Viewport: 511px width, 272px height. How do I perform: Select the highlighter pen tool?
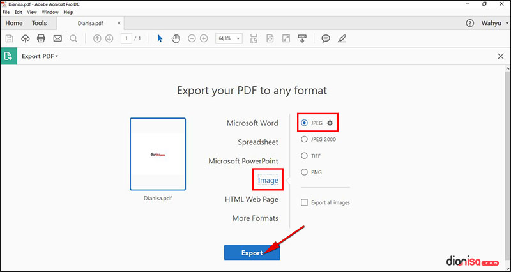click(x=342, y=38)
